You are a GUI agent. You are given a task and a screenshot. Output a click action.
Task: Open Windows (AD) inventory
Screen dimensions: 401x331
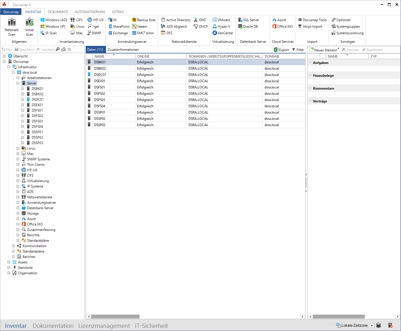[54, 20]
